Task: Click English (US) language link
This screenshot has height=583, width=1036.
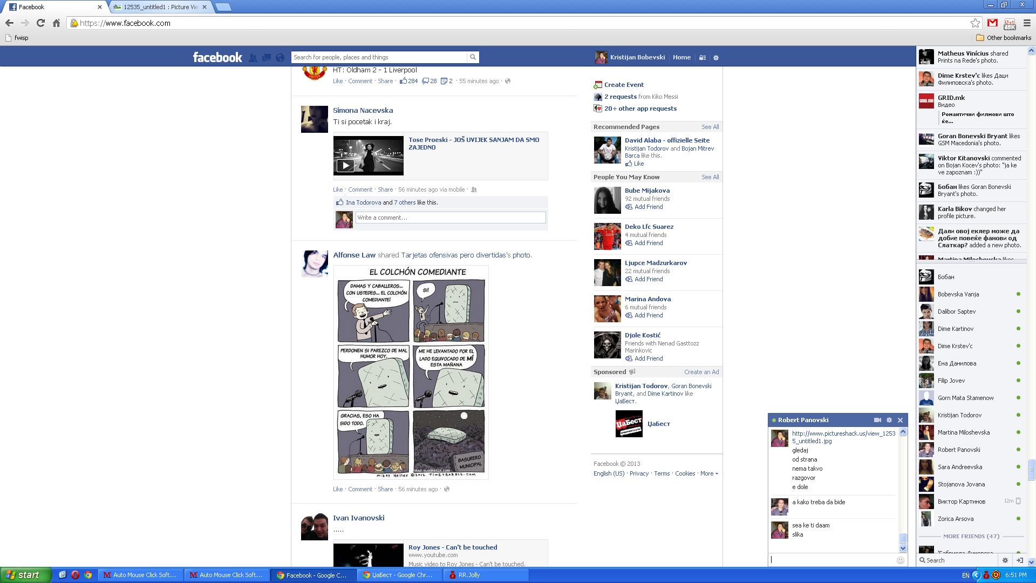Action: pos(609,473)
